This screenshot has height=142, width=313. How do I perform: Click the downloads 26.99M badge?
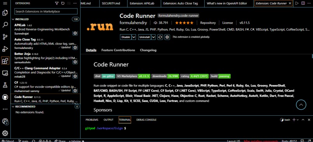coord(165,76)
